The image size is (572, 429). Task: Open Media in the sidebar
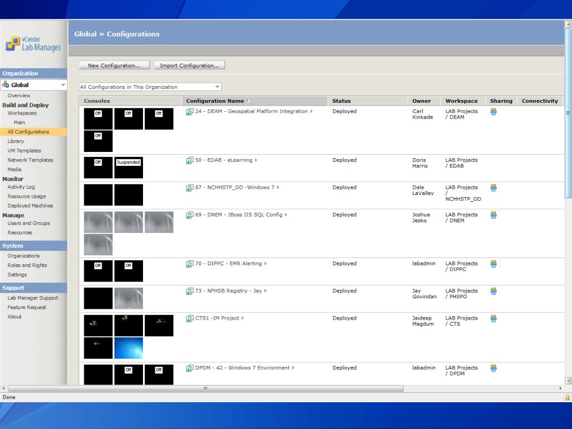[14, 170]
